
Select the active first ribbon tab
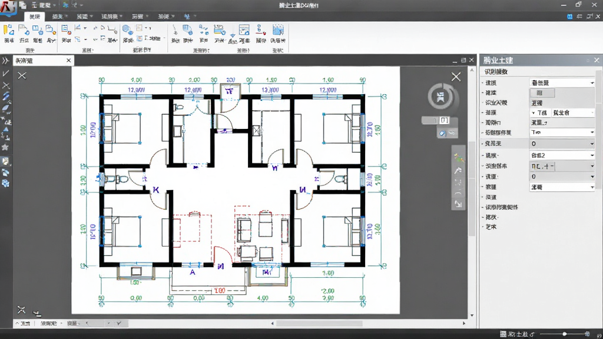(35, 16)
